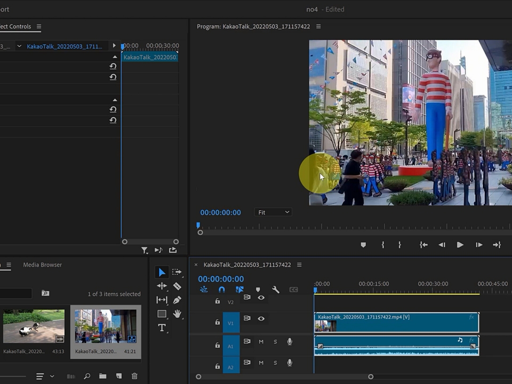
Task: Select the Rectangle tool
Action: coord(162,314)
